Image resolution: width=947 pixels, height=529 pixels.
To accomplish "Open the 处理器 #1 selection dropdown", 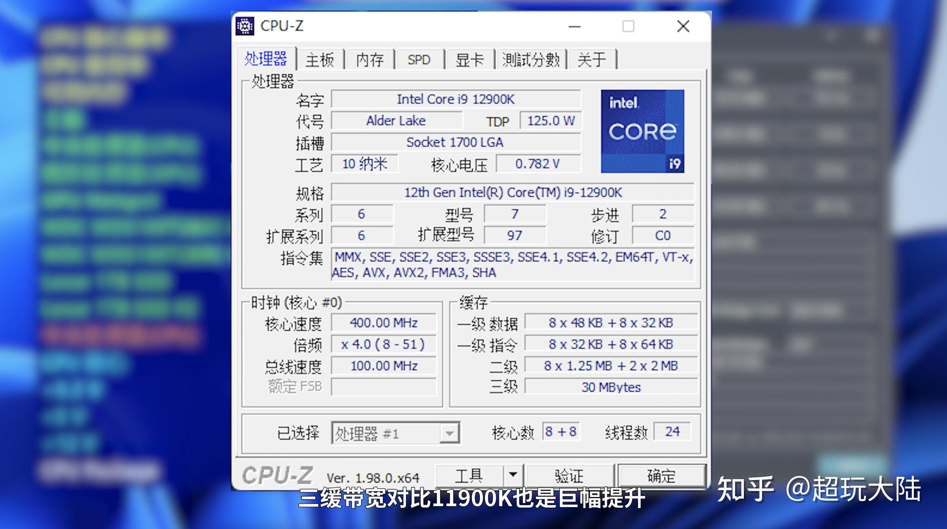I will click(450, 433).
